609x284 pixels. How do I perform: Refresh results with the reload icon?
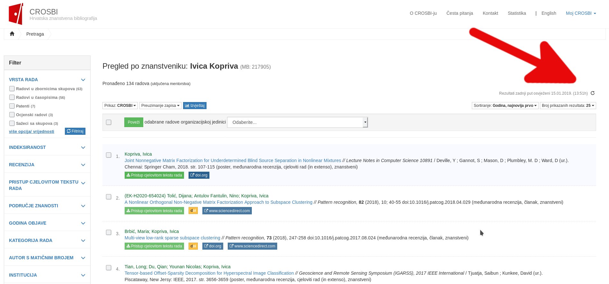point(593,93)
